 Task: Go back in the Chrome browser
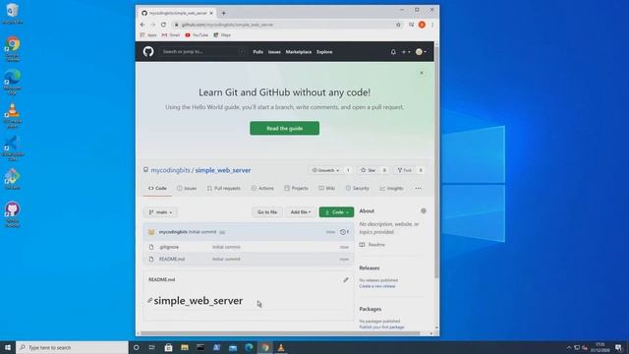pyautogui.click(x=143, y=25)
